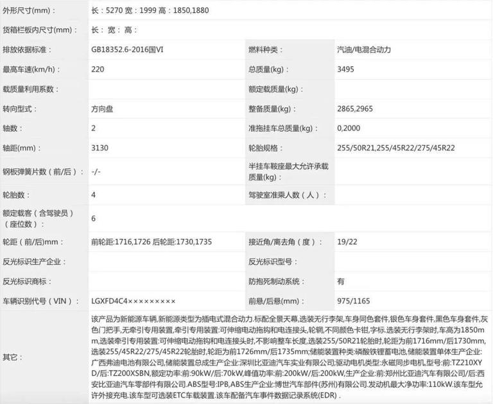The image size is (493, 404).
Task: Select the '额定载客（含驾驶员）（座位数）：' label
Action: [x=38, y=218]
